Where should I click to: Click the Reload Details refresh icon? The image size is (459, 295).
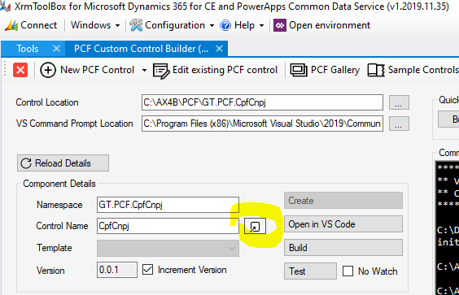26,163
